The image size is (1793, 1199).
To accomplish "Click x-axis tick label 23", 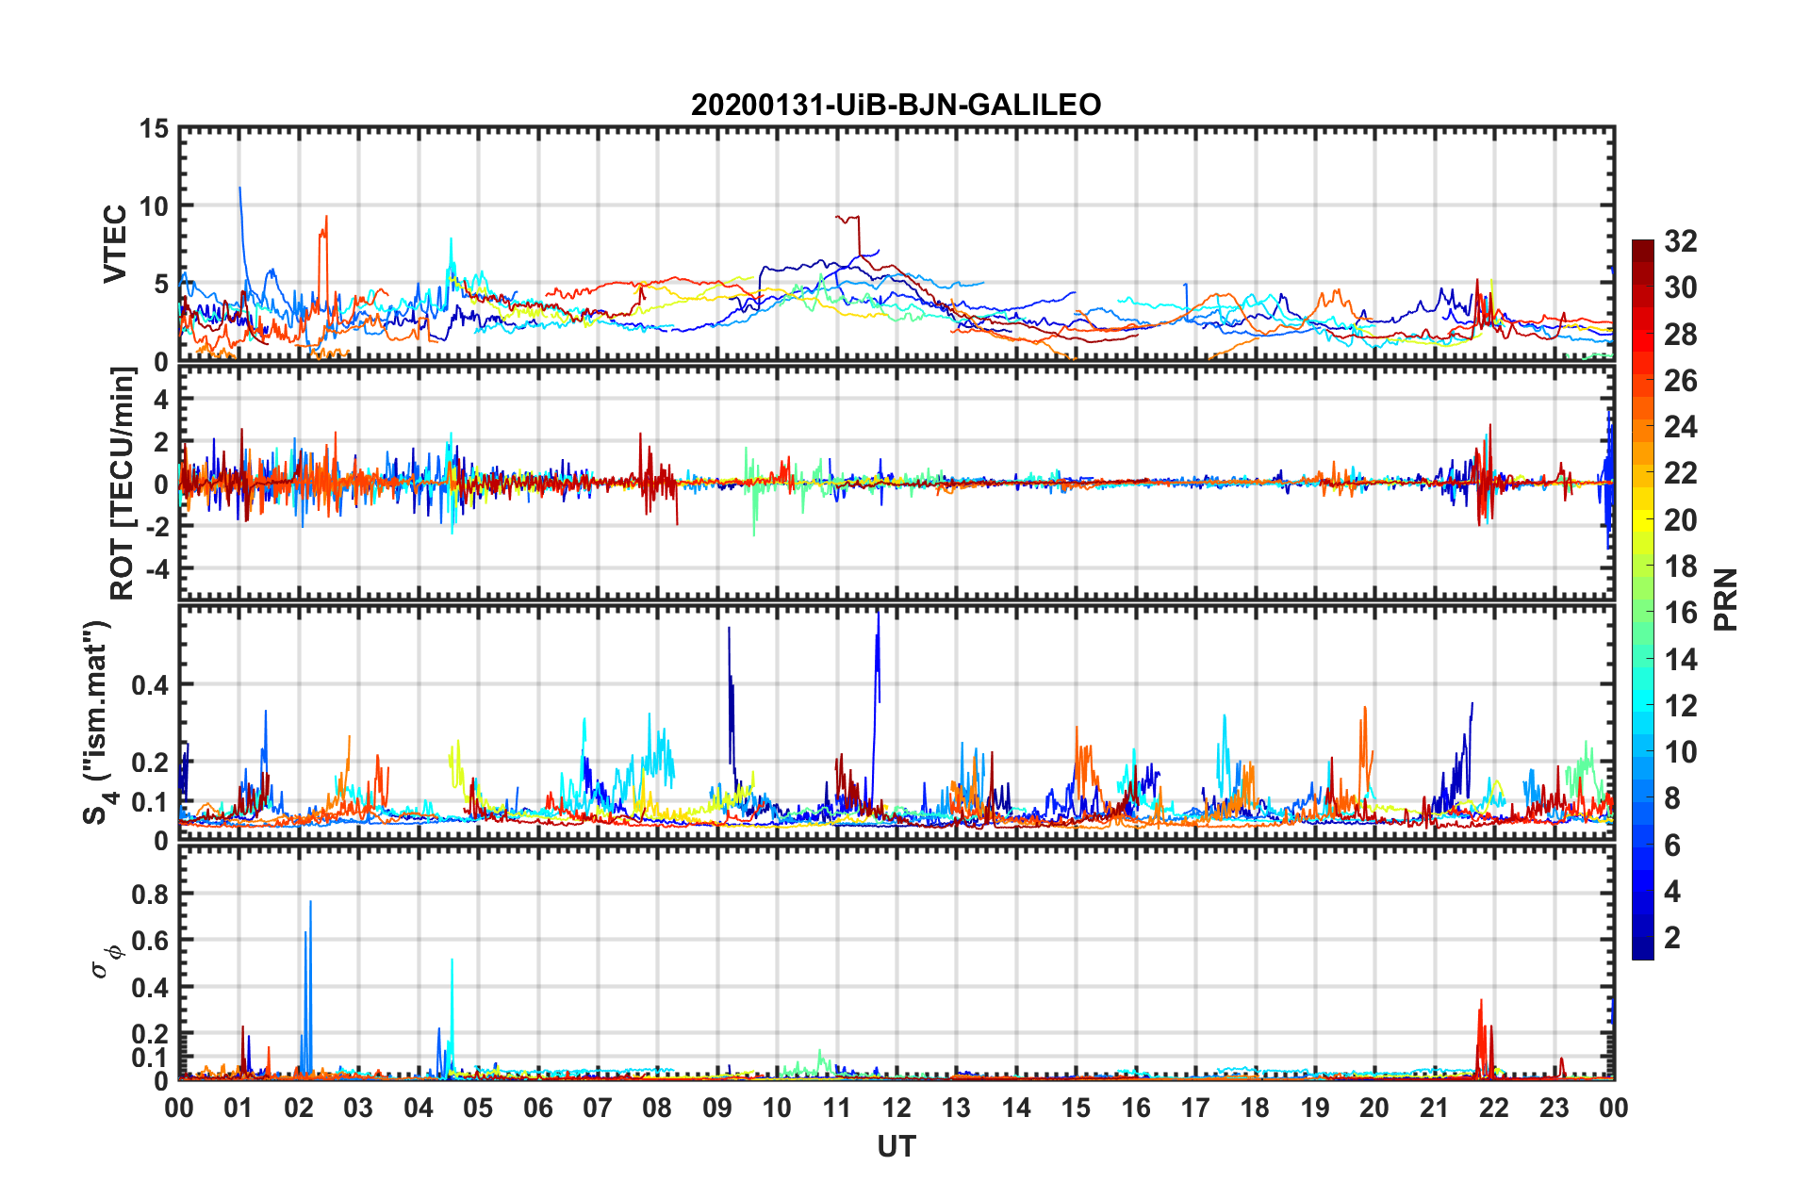I will [1554, 1108].
